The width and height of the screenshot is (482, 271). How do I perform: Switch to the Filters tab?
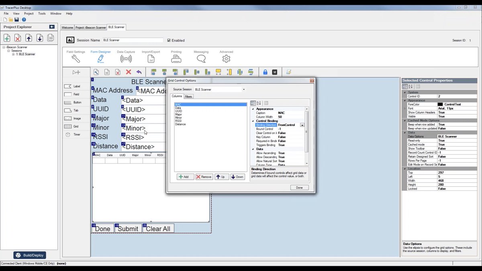(188, 96)
